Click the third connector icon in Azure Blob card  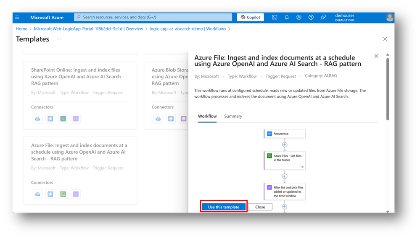pyautogui.click(x=183, y=119)
